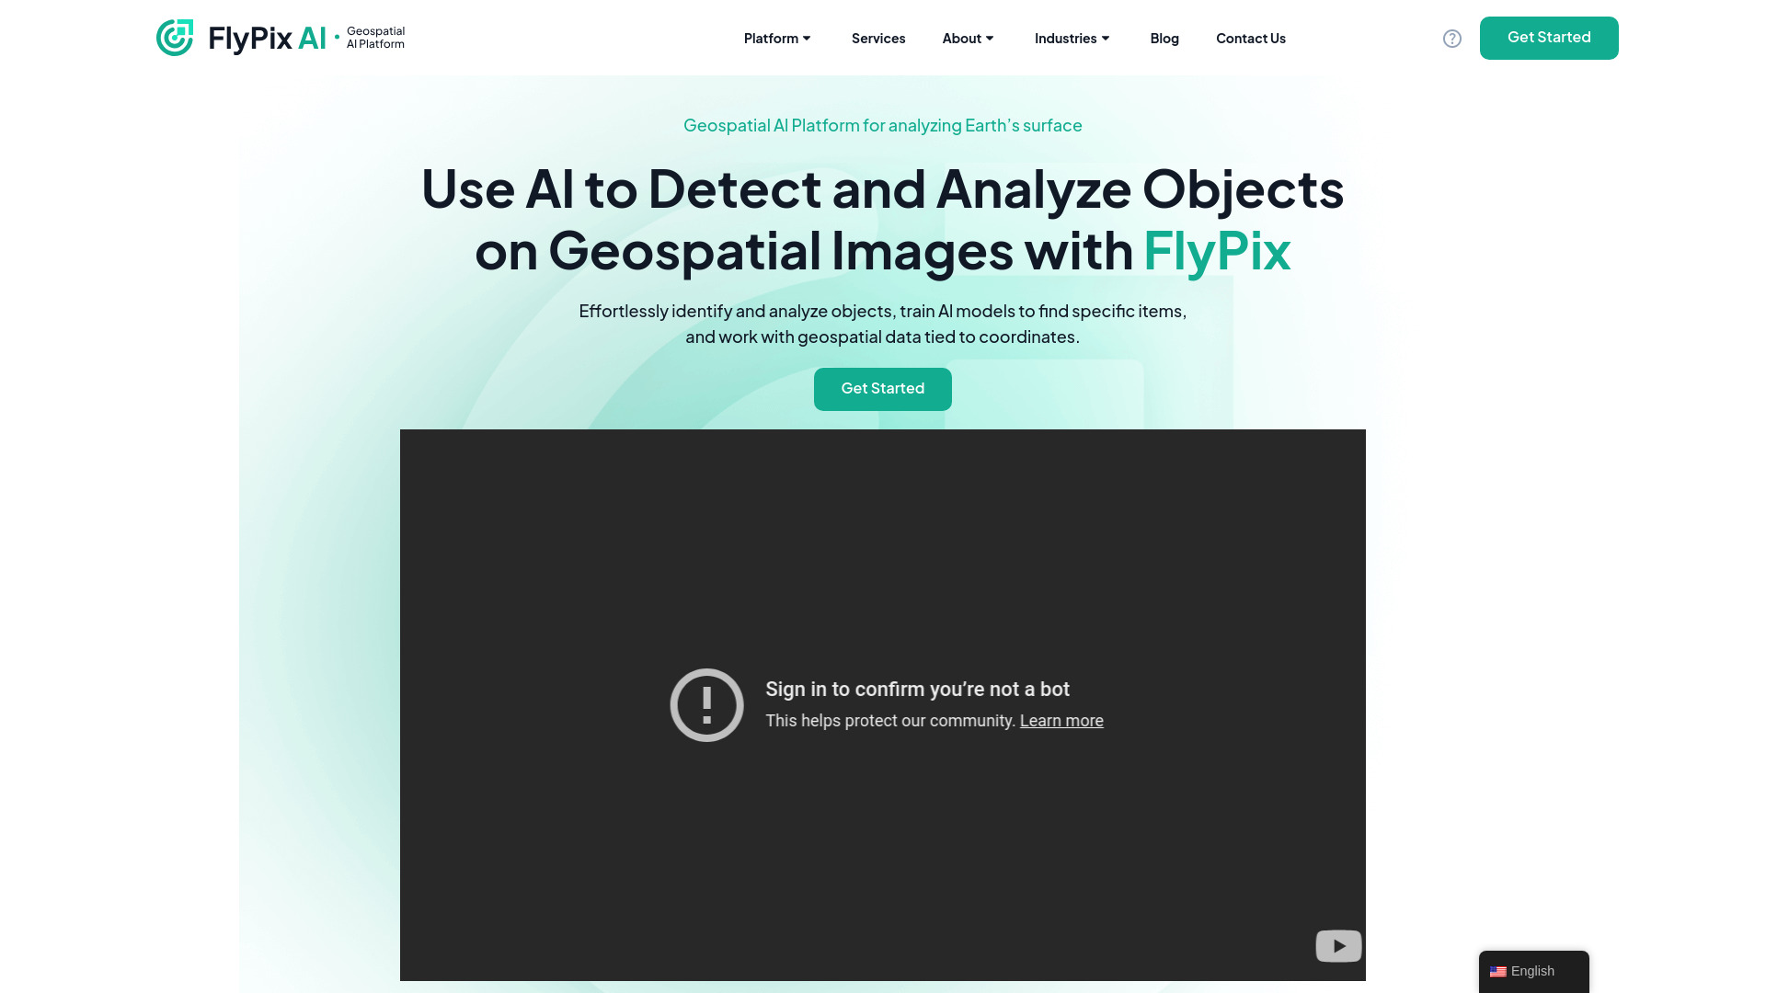
Task: Toggle the English language selector
Action: 1533,971
